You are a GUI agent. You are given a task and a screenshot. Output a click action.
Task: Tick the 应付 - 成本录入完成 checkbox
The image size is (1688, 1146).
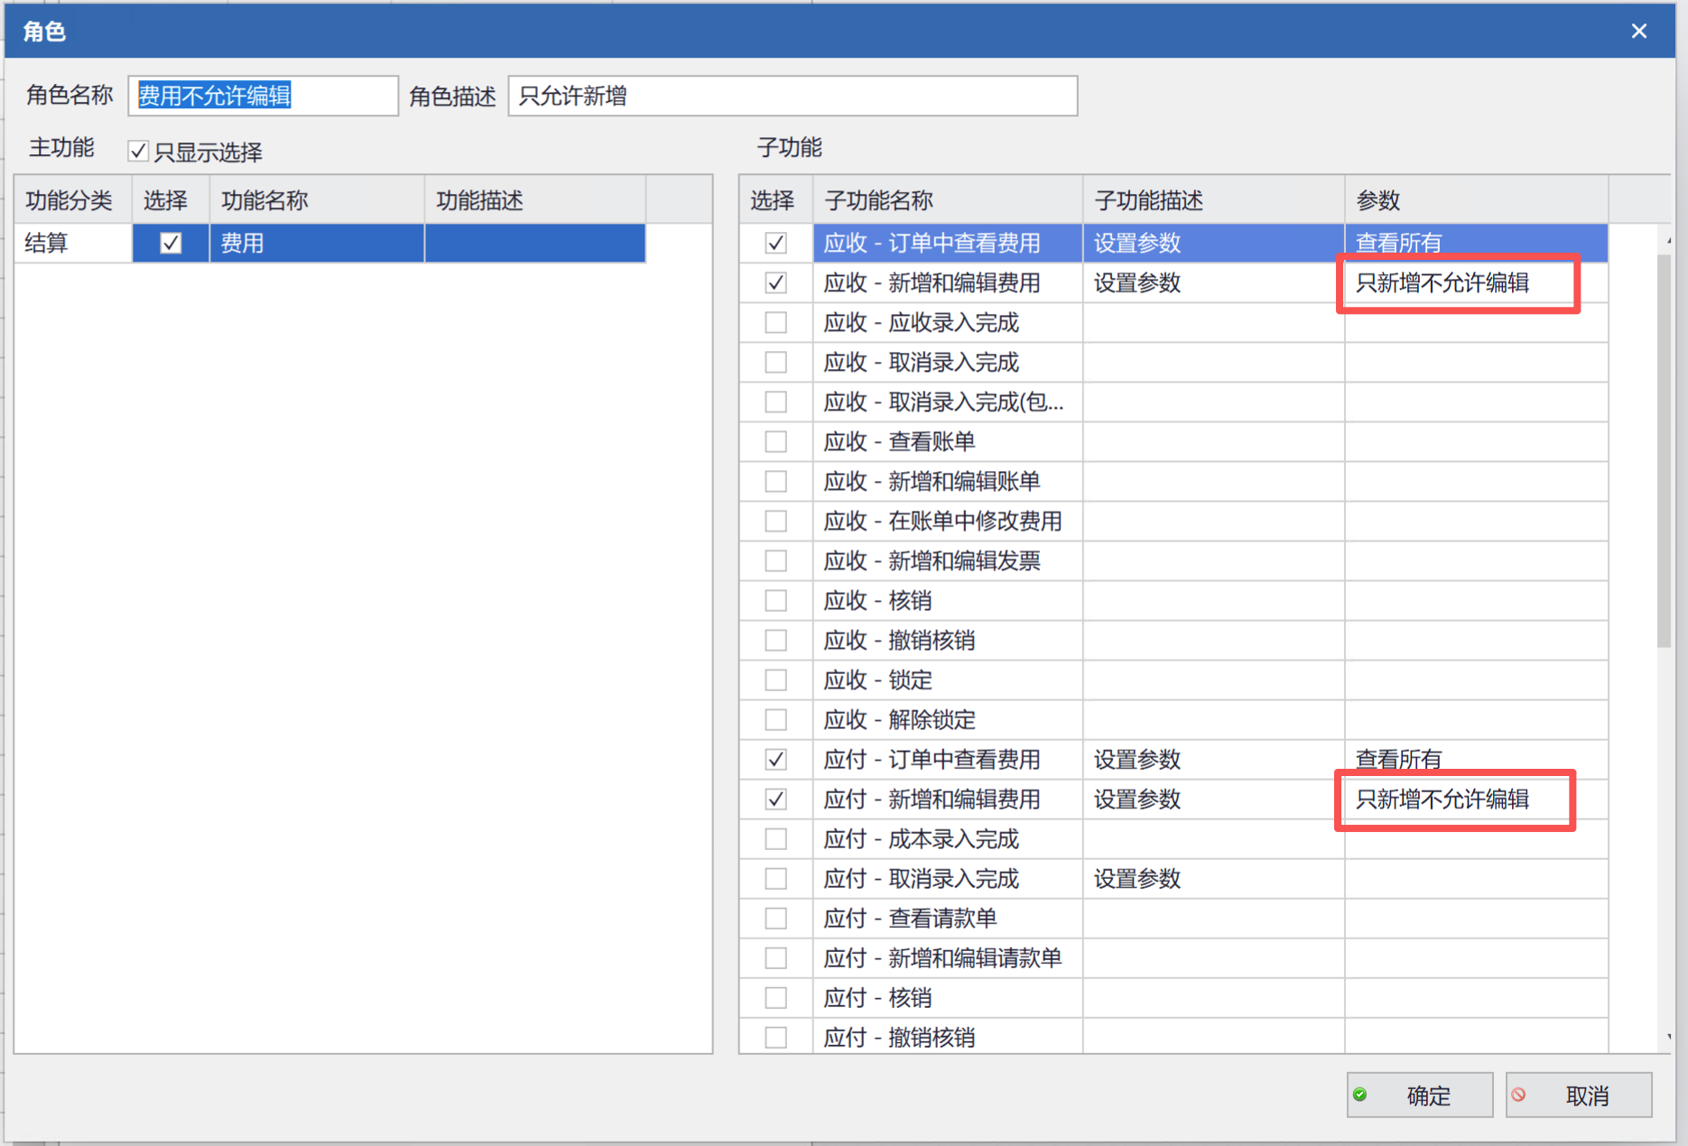click(775, 838)
